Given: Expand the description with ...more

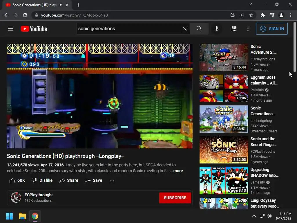Looking at the screenshot, I should (176, 171).
